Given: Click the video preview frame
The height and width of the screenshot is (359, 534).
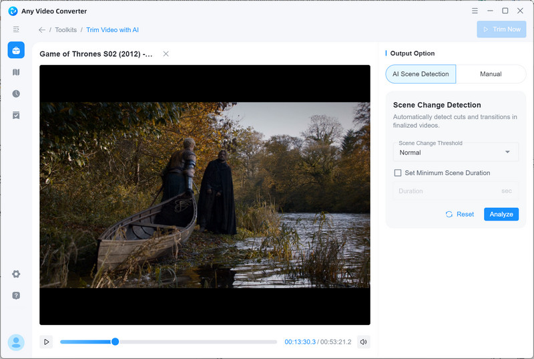Looking at the screenshot, I should (x=205, y=195).
